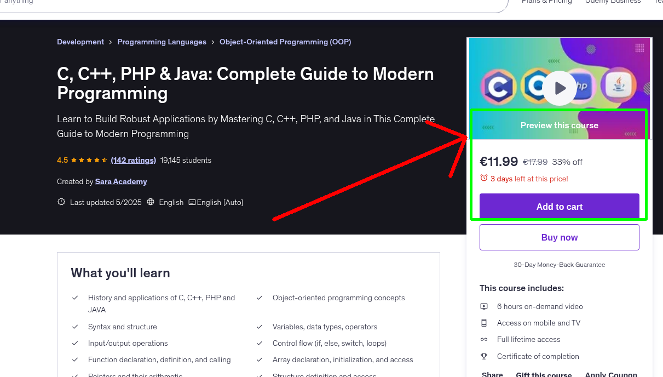
Task: Click Add to cart
Action: [559, 207]
